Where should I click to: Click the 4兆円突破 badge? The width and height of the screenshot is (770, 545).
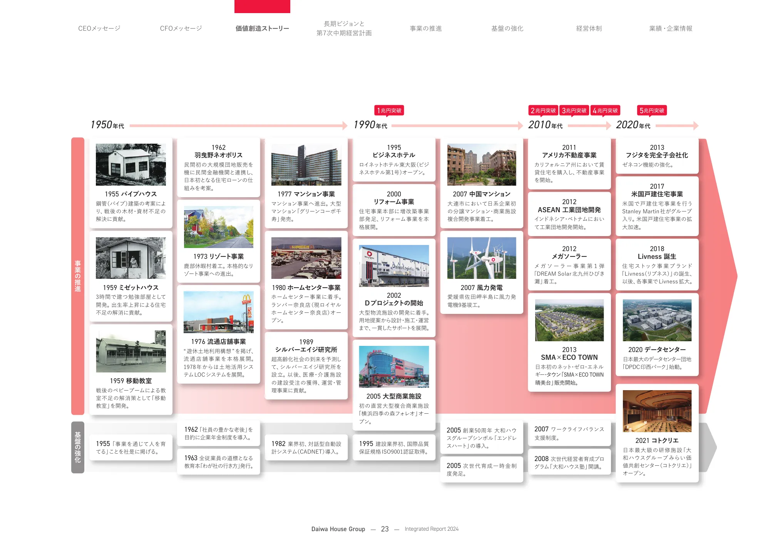605,111
